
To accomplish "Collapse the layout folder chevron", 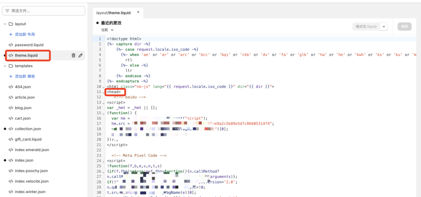I will [x=5, y=24].
